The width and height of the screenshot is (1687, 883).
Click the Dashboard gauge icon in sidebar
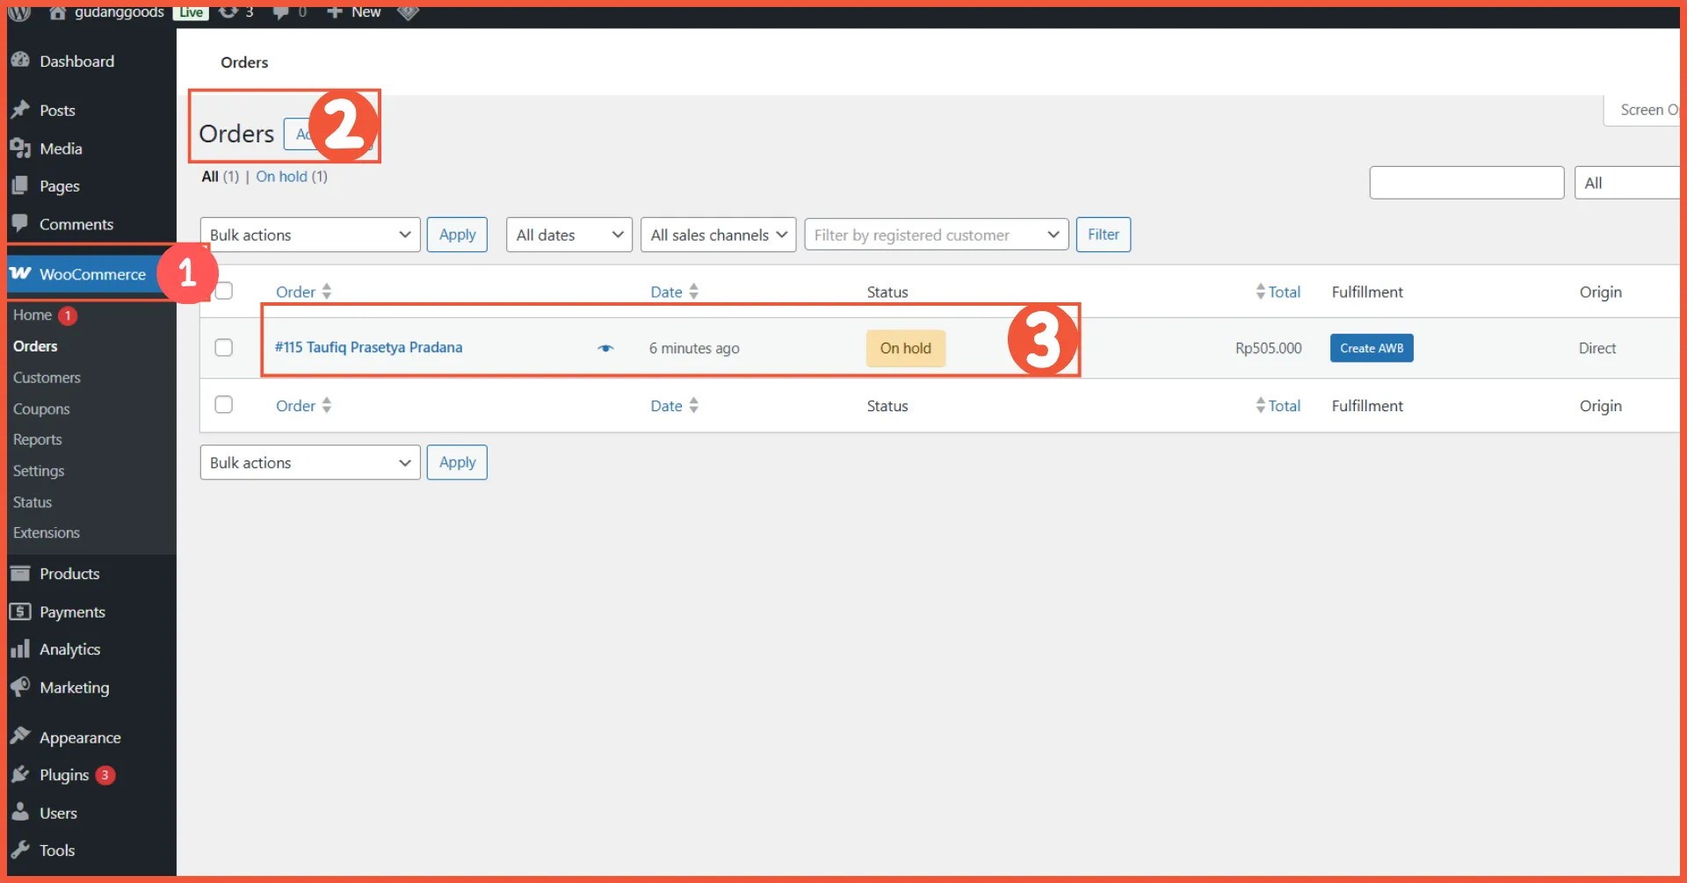pos(20,61)
